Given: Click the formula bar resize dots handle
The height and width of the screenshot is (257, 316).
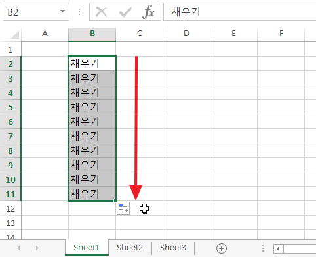Looking at the screenshot, I should pyautogui.click(x=79, y=12).
